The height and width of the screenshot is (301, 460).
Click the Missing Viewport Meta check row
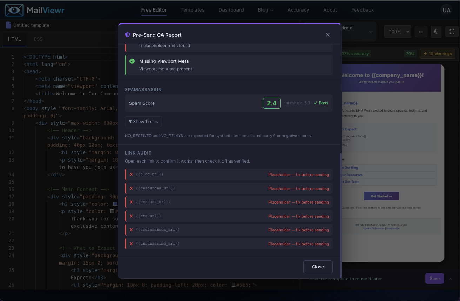[x=229, y=65]
